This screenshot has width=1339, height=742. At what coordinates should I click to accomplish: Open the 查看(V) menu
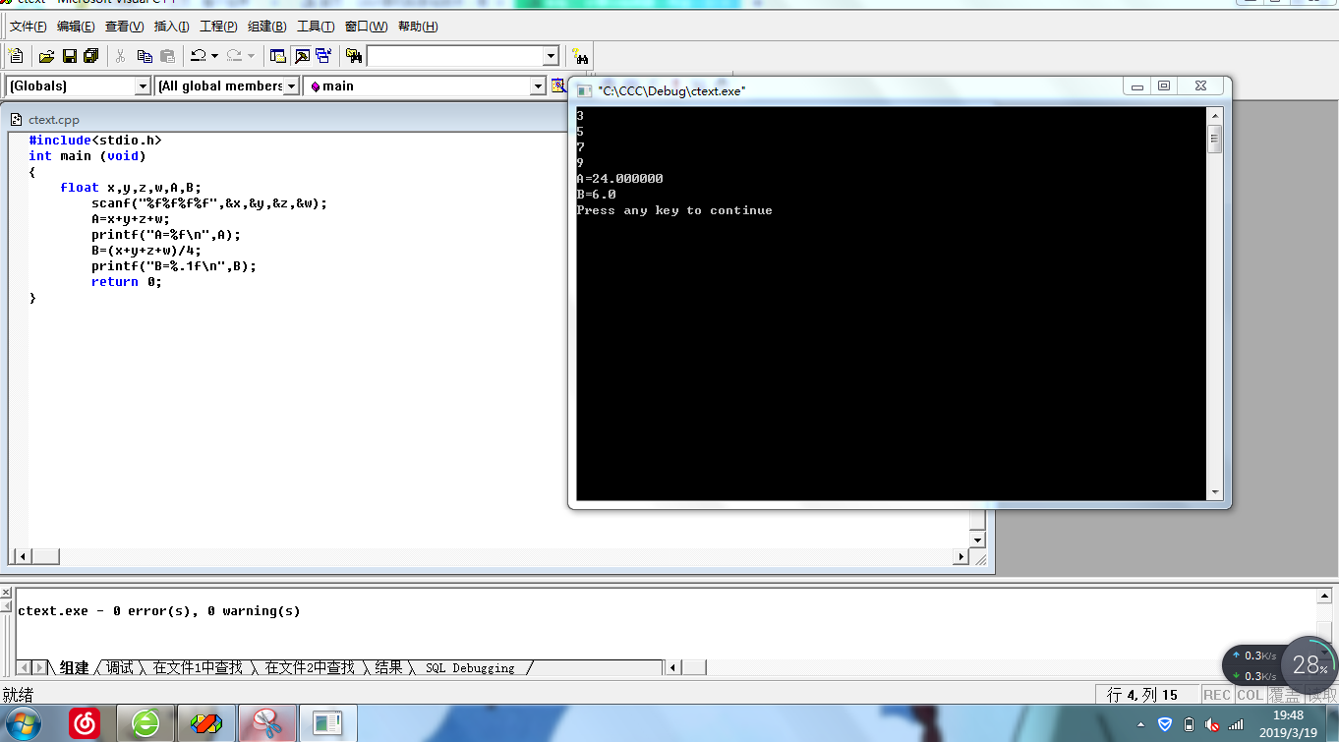(124, 27)
